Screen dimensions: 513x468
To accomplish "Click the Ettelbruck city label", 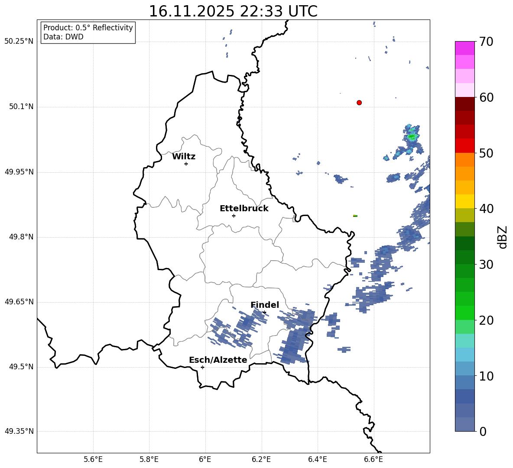I will point(244,209).
